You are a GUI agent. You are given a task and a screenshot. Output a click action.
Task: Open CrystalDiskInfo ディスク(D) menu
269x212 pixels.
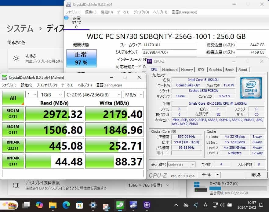[x=141, y=12]
